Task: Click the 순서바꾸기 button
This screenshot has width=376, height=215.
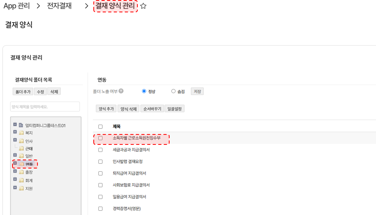Action: coord(152,109)
